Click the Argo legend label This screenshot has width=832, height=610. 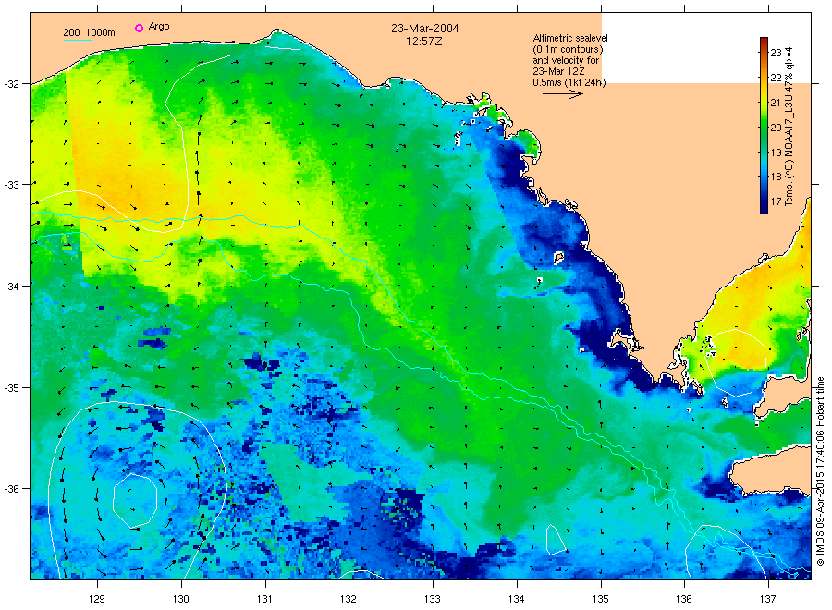(x=159, y=27)
